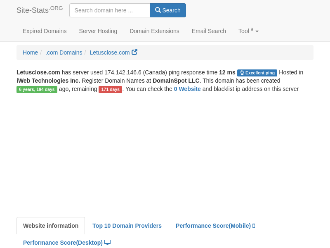Click the .com Domains breadcrumb link
The image size is (330, 248).
(64, 52)
